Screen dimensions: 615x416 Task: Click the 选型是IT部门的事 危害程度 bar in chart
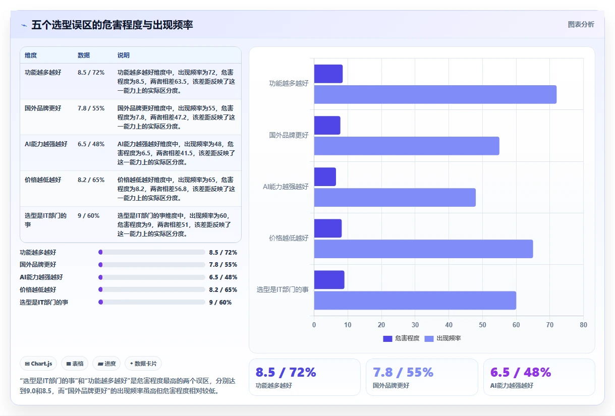[x=329, y=280]
